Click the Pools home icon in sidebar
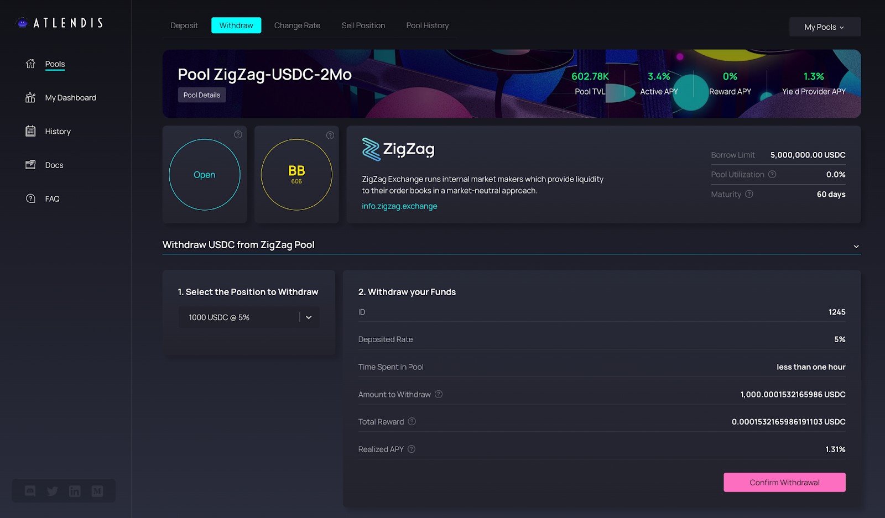Screen dimensions: 885x518 tap(30, 64)
